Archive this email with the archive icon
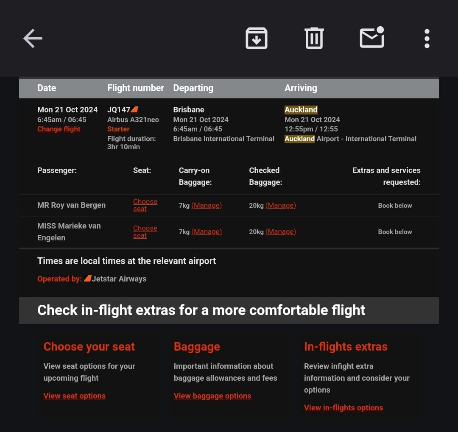This screenshot has height=432, width=458. point(257,38)
